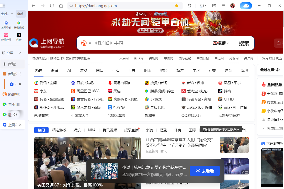Viewport: 284px width, 189px height.
Task: Click the 去看看 button on the novel popup
Action: (x=205, y=171)
